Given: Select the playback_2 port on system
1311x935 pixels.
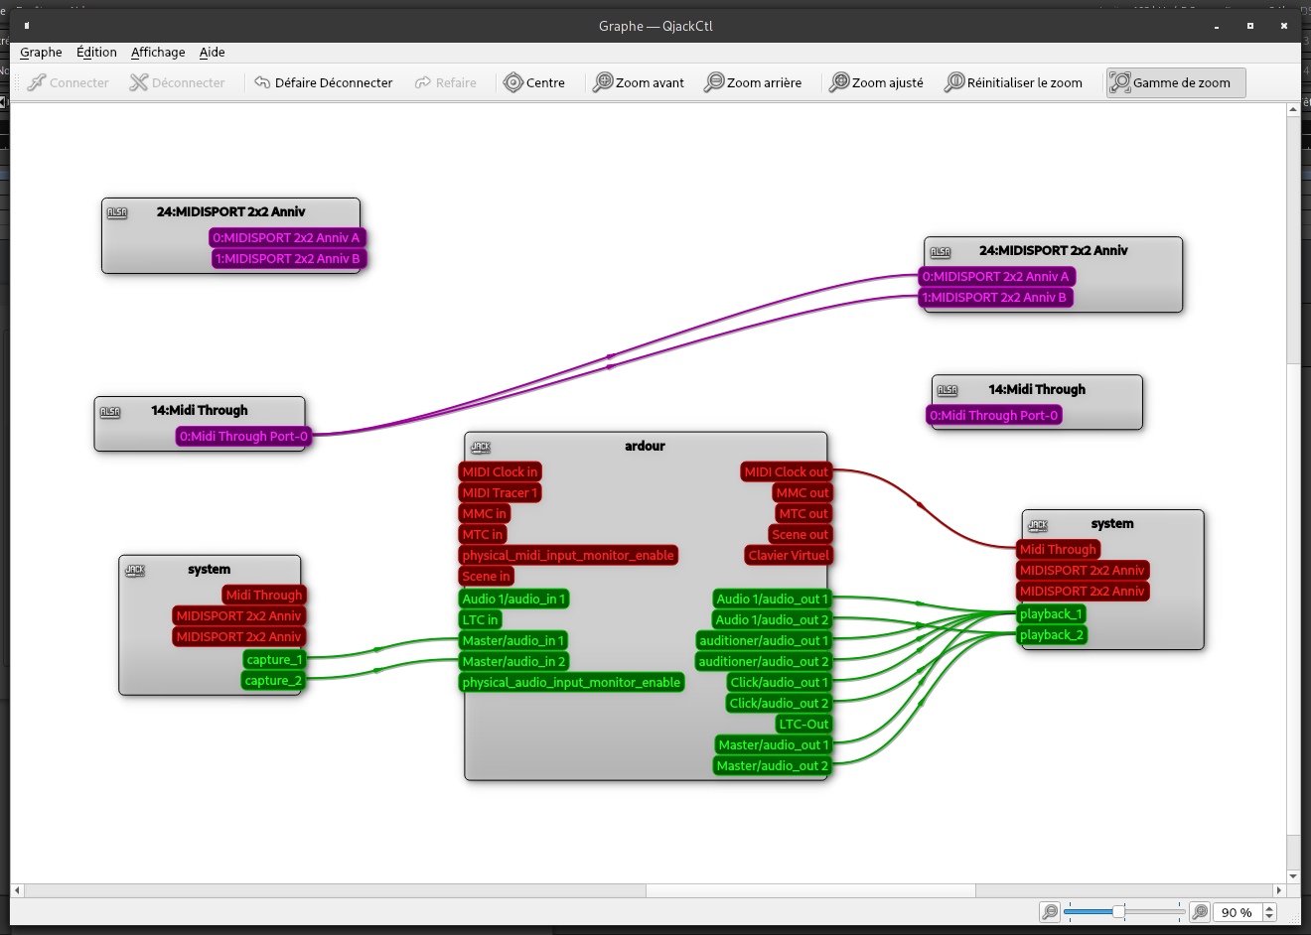Looking at the screenshot, I should point(1052,635).
